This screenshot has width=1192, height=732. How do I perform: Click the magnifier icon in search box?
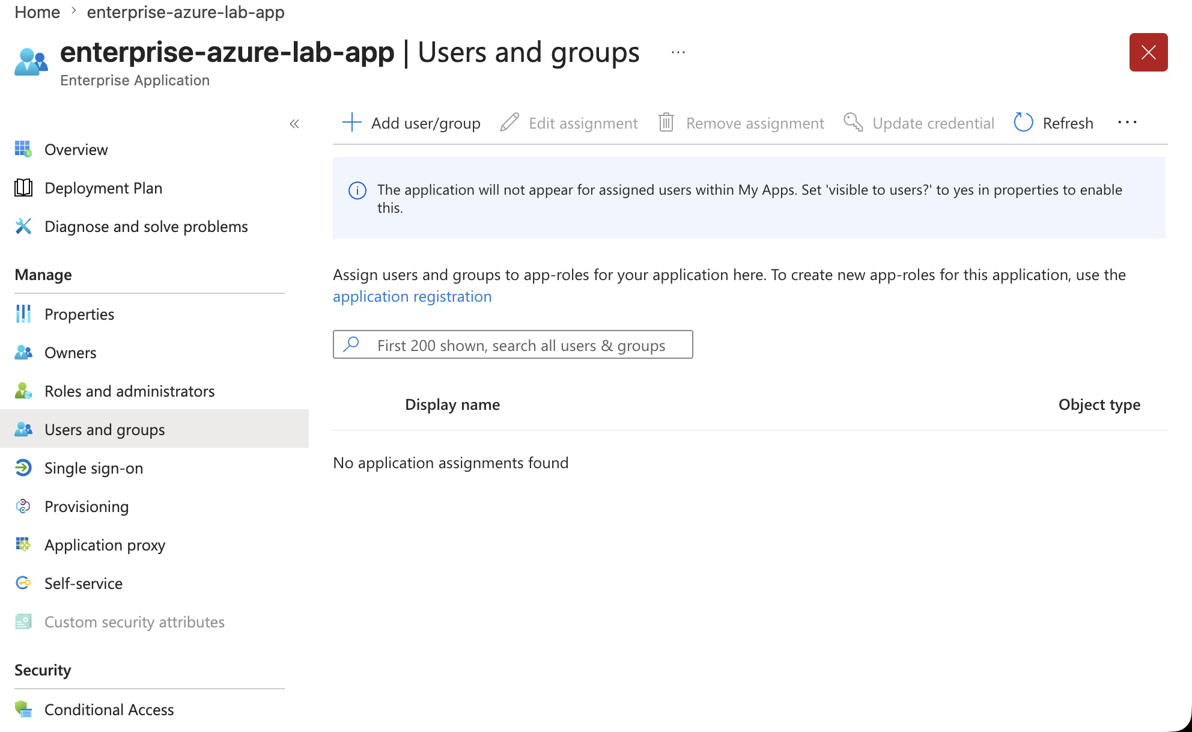pyautogui.click(x=351, y=344)
